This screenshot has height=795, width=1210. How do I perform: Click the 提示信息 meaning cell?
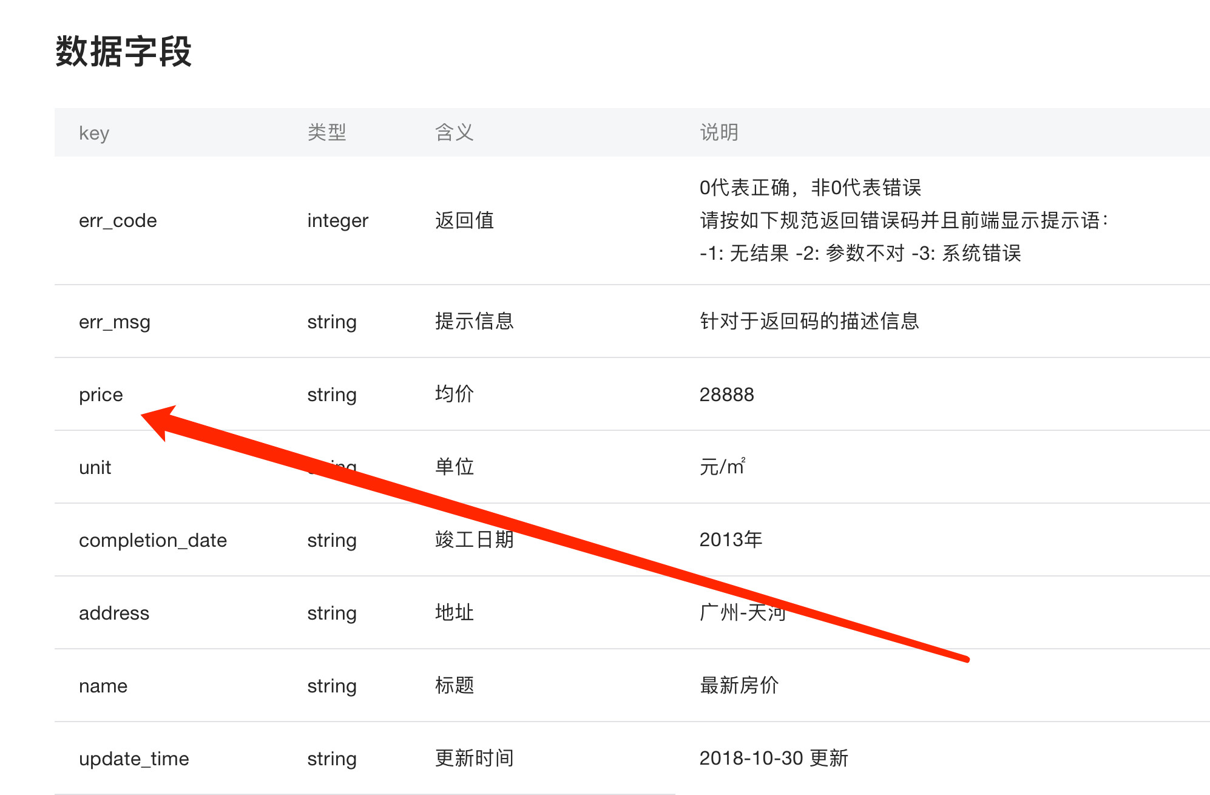pyautogui.click(x=474, y=321)
